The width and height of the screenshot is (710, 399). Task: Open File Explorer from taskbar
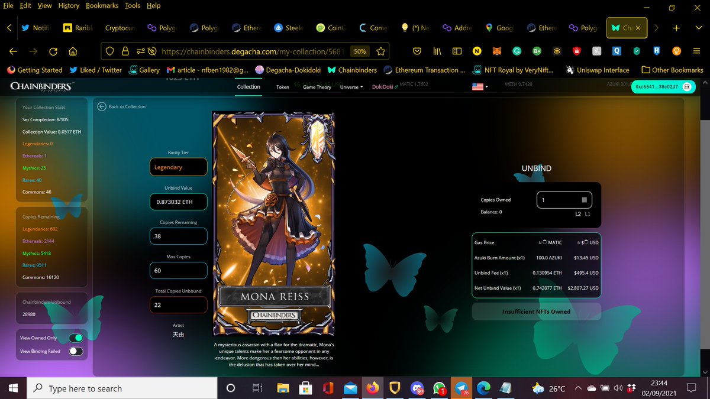[284, 388]
